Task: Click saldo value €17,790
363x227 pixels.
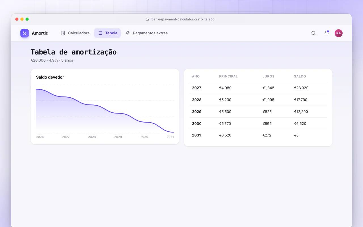Action: pyautogui.click(x=301, y=100)
